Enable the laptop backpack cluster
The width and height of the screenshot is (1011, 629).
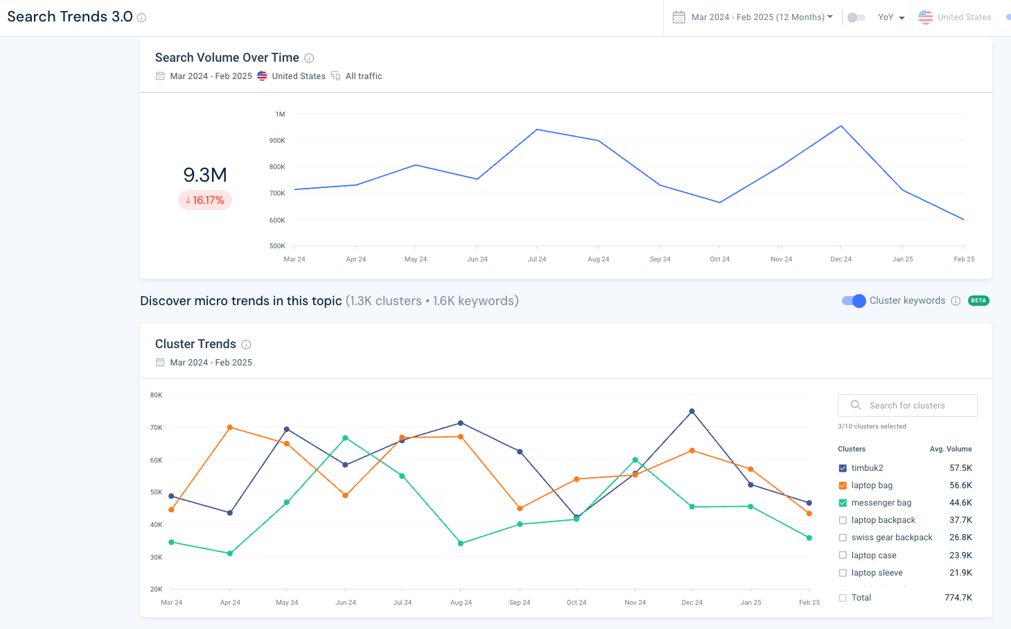coord(843,519)
